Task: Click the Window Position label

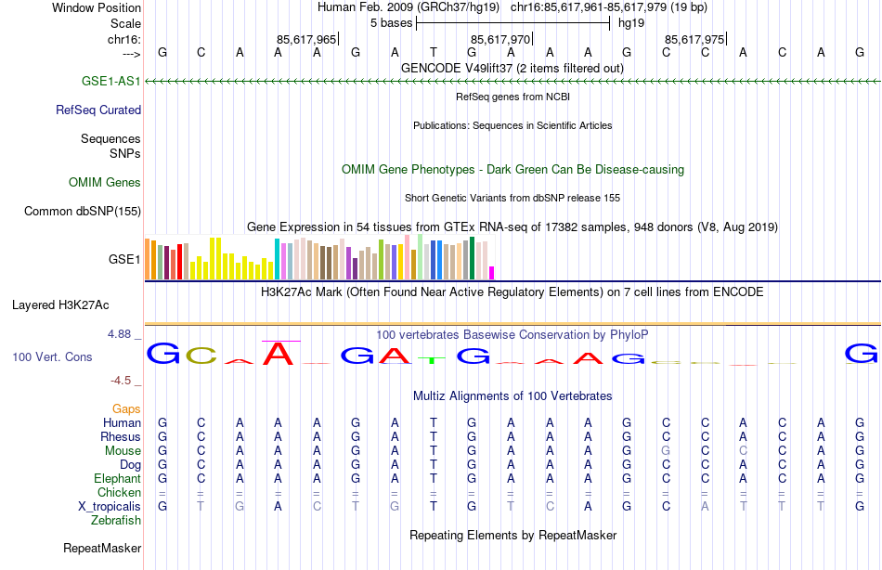Action: tap(97, 7)
